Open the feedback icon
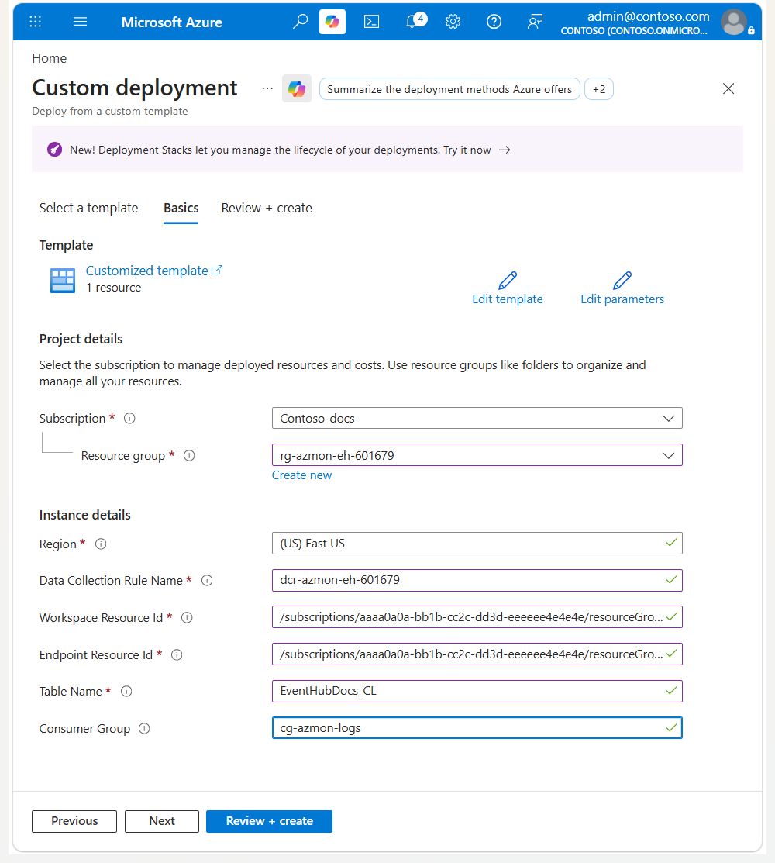 point(535,22)
